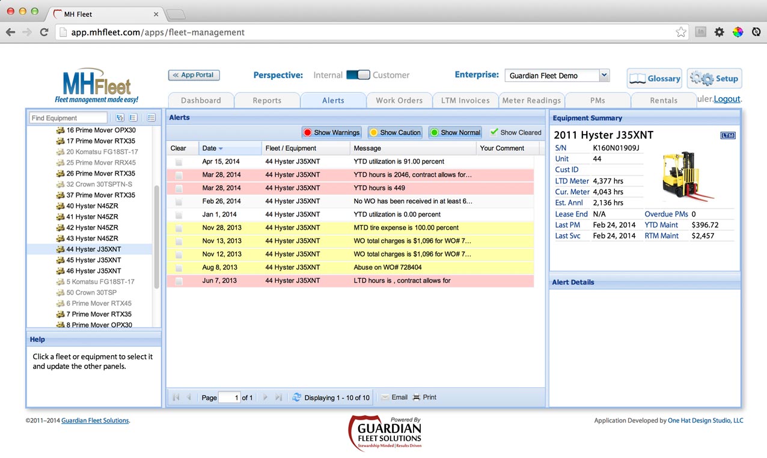Go to last page of alerts
This screenshot has width=767, height=458.
pos(278,397)
